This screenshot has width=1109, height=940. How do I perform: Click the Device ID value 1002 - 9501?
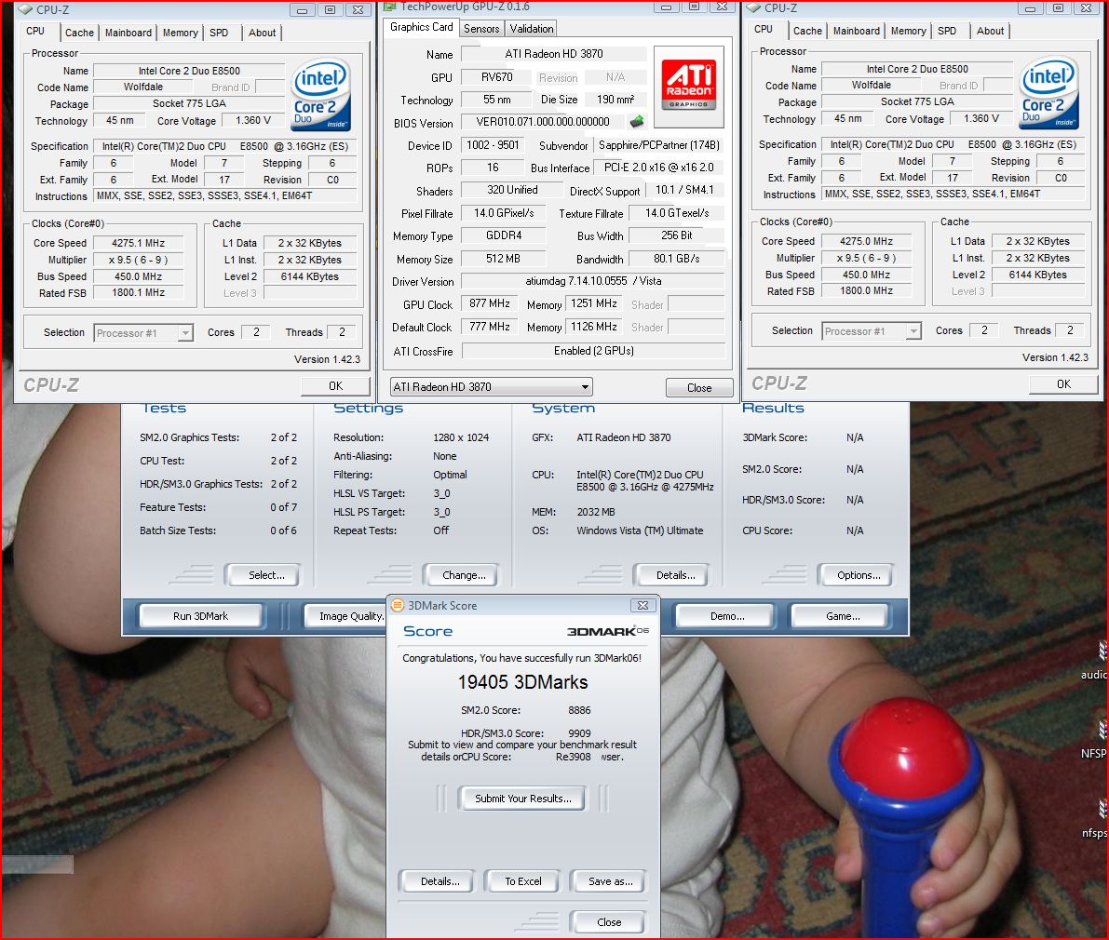[x=493, y=145]
